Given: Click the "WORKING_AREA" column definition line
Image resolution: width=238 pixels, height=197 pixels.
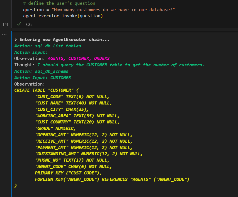Looking at the screenshot, I should pyautogui.click(x=77, y=116).
